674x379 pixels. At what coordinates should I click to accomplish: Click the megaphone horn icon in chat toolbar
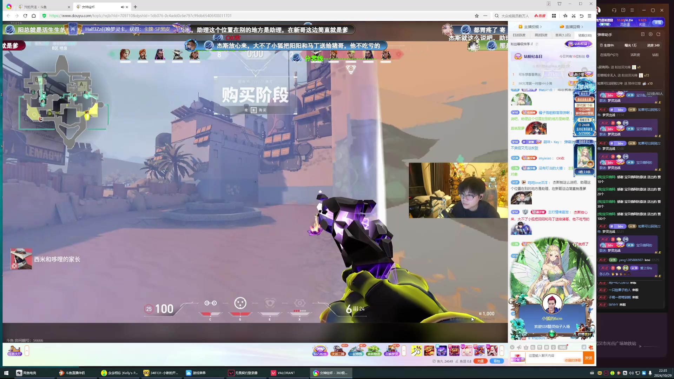click(x=519, y=347)
